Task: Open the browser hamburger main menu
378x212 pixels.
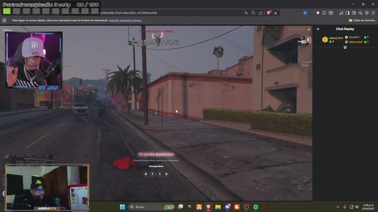Action: pyautogui.click(x=373, y=13)
